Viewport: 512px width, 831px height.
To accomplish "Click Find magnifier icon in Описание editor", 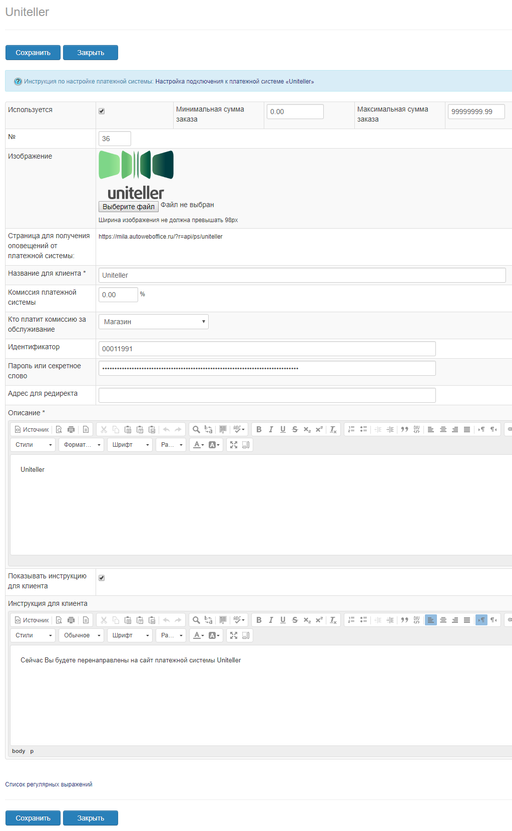I will point(196,429).
